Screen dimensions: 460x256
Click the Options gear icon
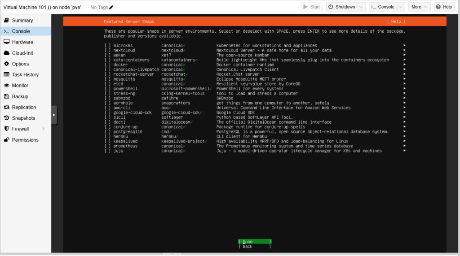point(7,64)
